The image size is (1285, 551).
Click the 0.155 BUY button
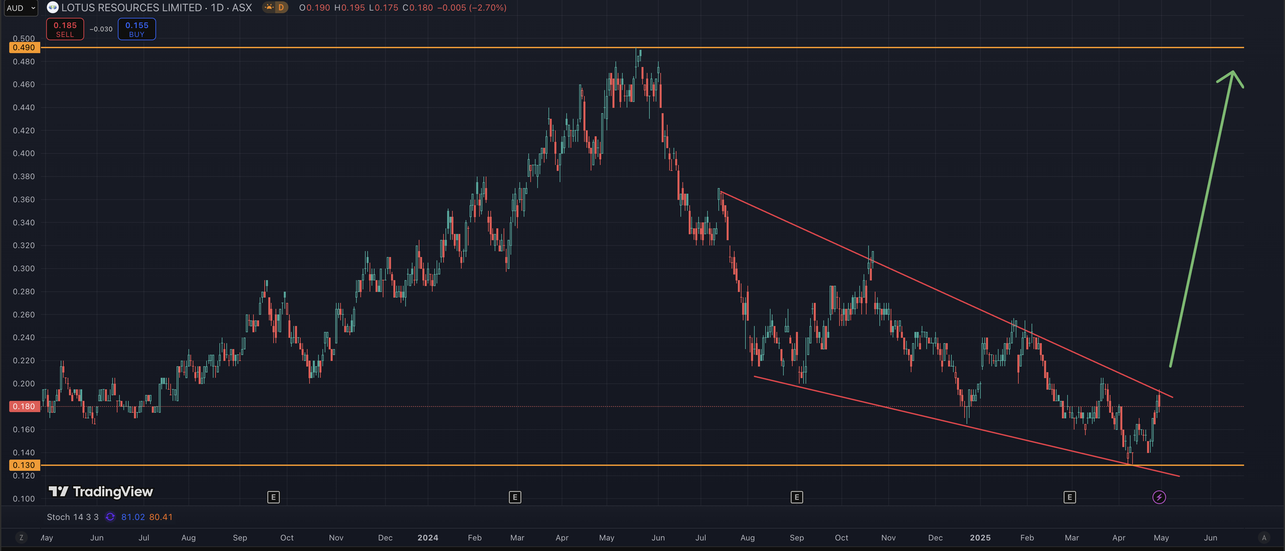(137, 29)
